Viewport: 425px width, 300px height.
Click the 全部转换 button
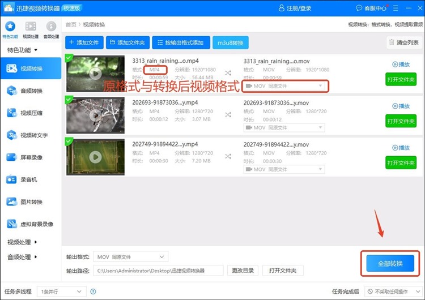pyautogui.click(x=390, y=263)
